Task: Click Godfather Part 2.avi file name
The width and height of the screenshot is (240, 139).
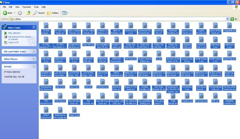Action: [x=201, y=46]
